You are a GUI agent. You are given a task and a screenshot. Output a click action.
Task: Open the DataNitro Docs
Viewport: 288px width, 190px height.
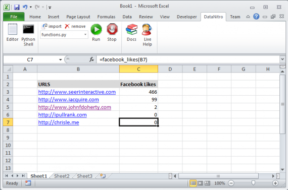(131, 32)
